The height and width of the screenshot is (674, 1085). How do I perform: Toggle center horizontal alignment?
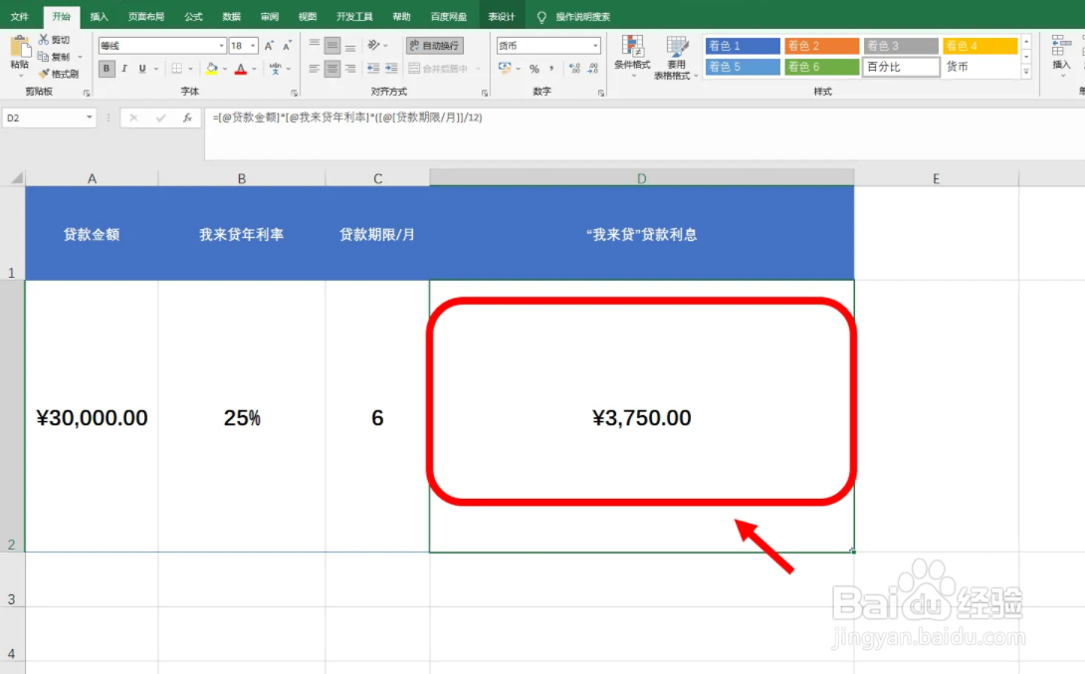[x=332, y=69]
